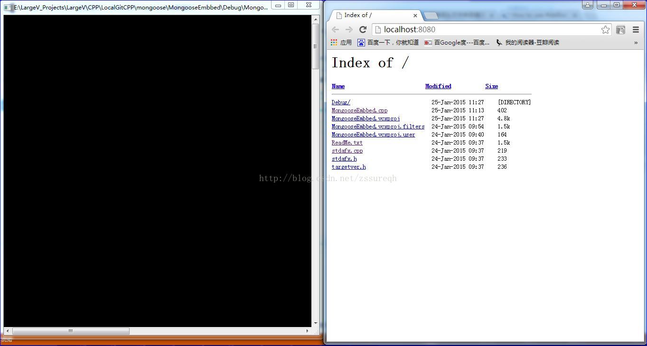Minimize the console window
The width and height of the screenshot is (647, 346).
(278, 5)
